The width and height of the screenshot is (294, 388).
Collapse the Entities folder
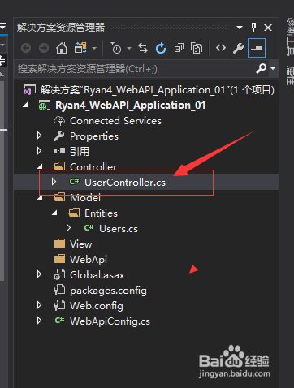click(54, 213)
